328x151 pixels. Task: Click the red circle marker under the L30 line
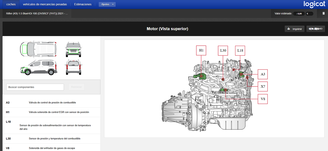tap(223, 79)
